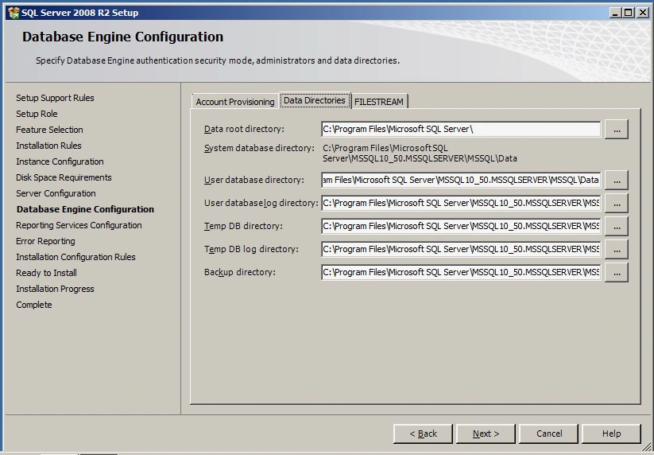The width and height of the screenshot is (654, 455).
Task: Browse for Data root directory
Action: pyautogui.click(x=616, y=130)
